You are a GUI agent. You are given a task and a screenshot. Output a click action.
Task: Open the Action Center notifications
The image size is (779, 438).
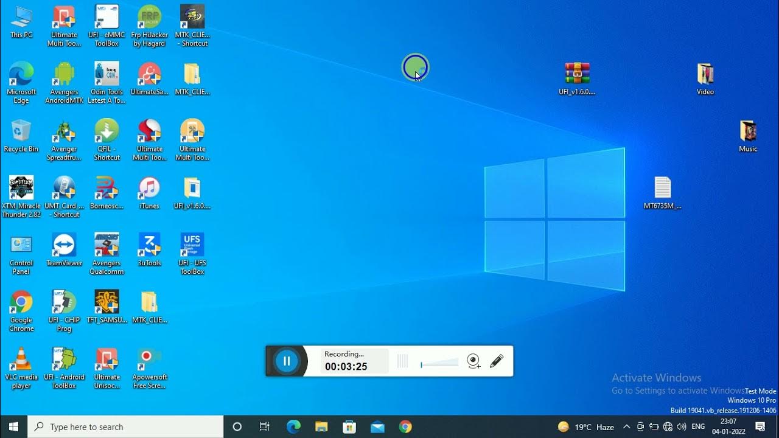pos(760,426)
